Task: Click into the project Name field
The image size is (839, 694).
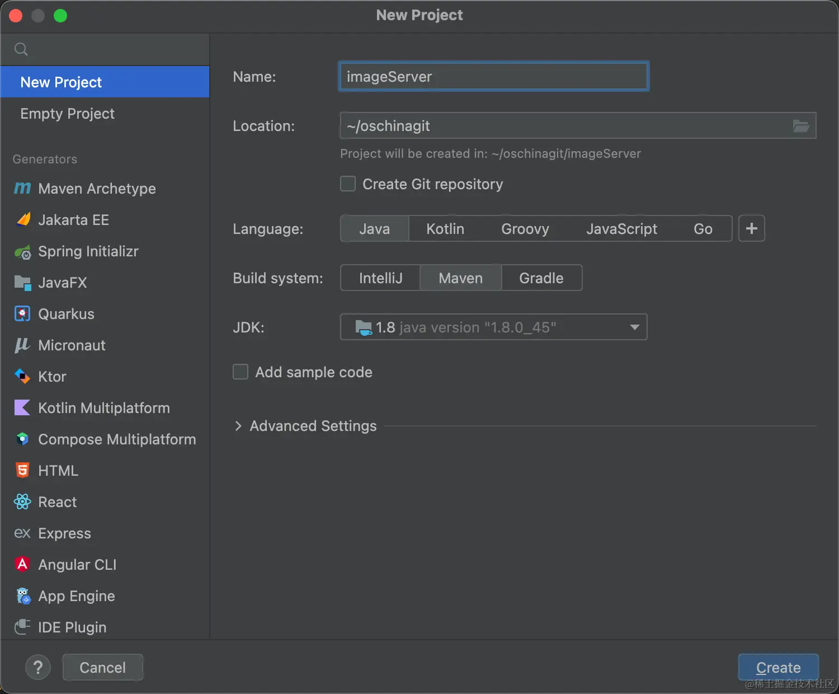Action: tap(493, 77)
